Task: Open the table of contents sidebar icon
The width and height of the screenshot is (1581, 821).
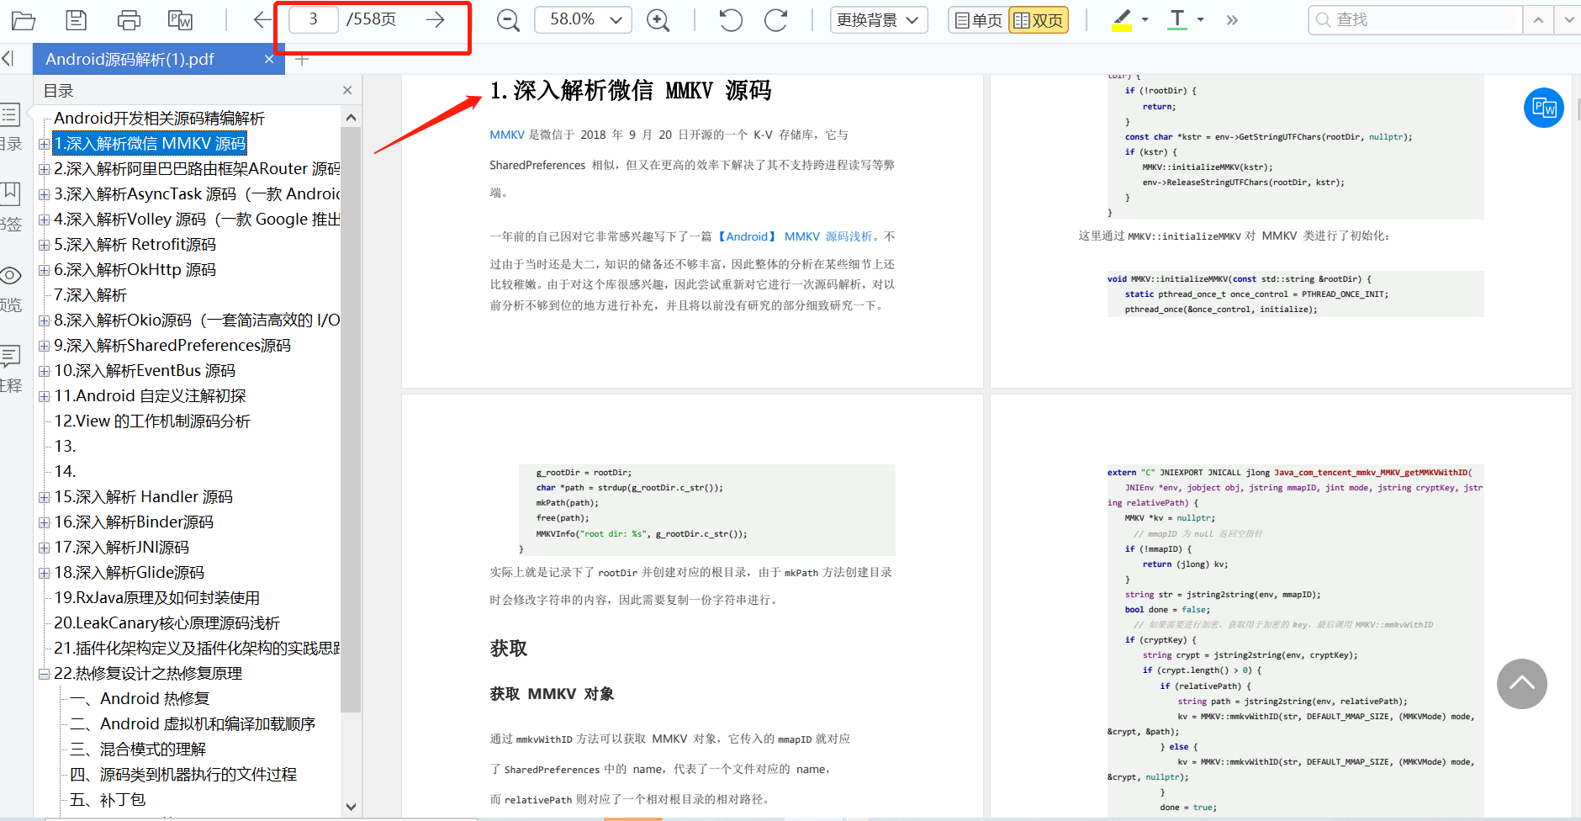Action: (10, 115)
